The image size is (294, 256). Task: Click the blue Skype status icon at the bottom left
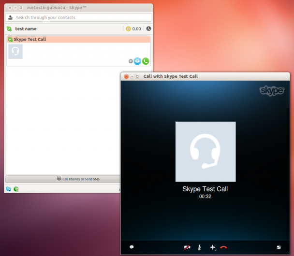(8, 189)
